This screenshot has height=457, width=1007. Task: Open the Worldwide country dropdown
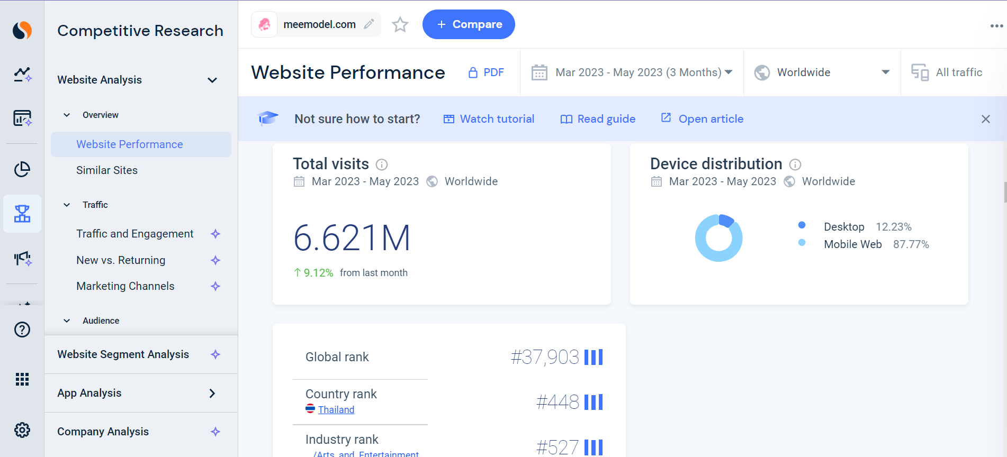[x=822, y=72]
